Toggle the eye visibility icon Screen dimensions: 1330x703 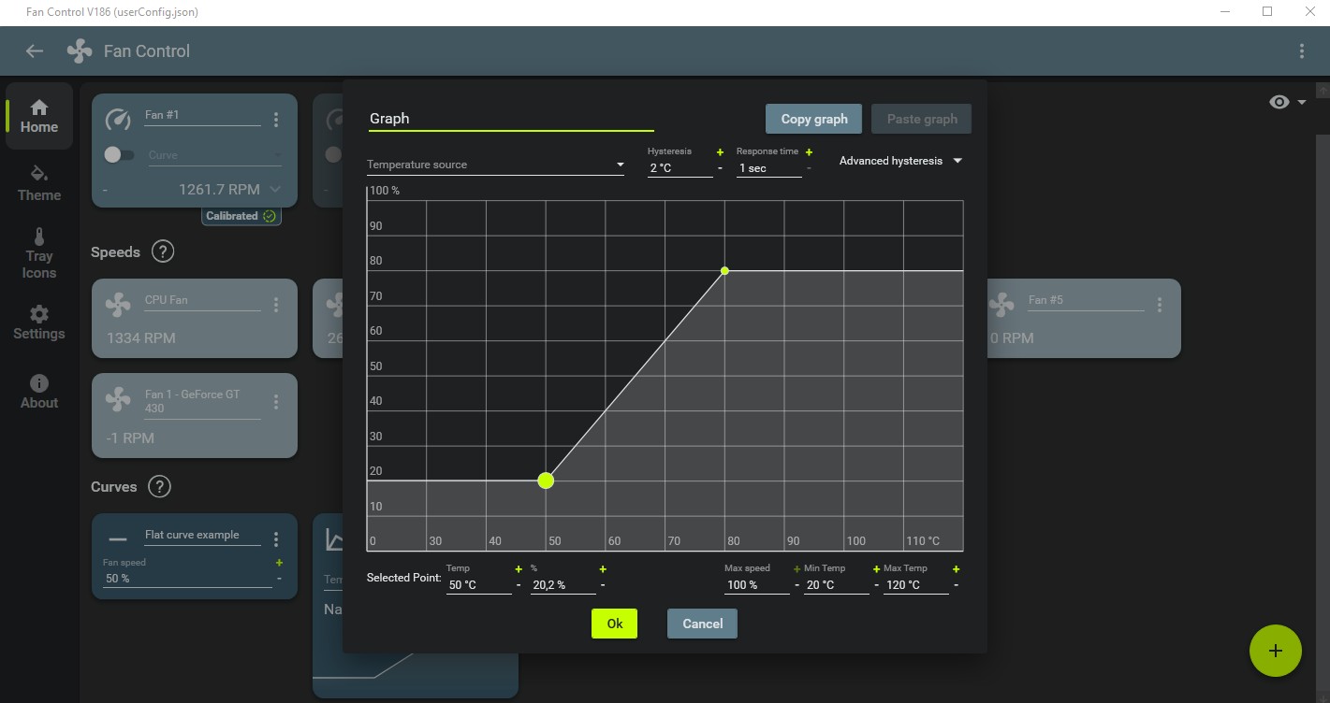pos(1279,102)
